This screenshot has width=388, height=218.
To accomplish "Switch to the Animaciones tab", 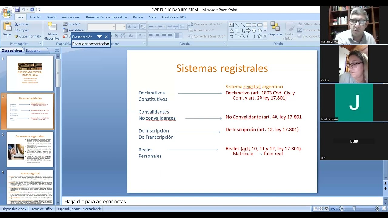I will click(x=71, y=17).
